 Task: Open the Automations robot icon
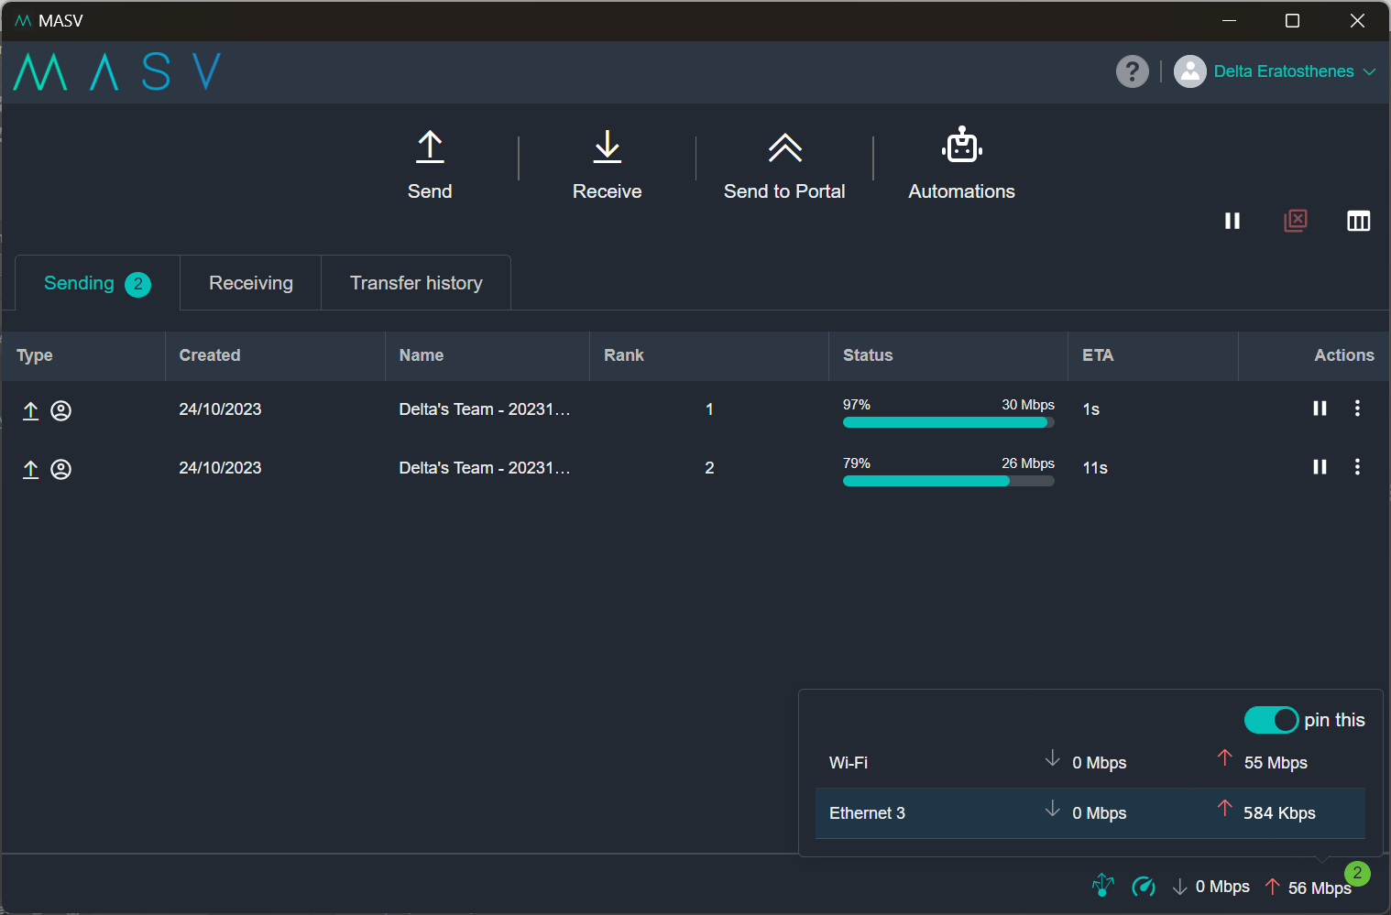[x=961, y=147]
